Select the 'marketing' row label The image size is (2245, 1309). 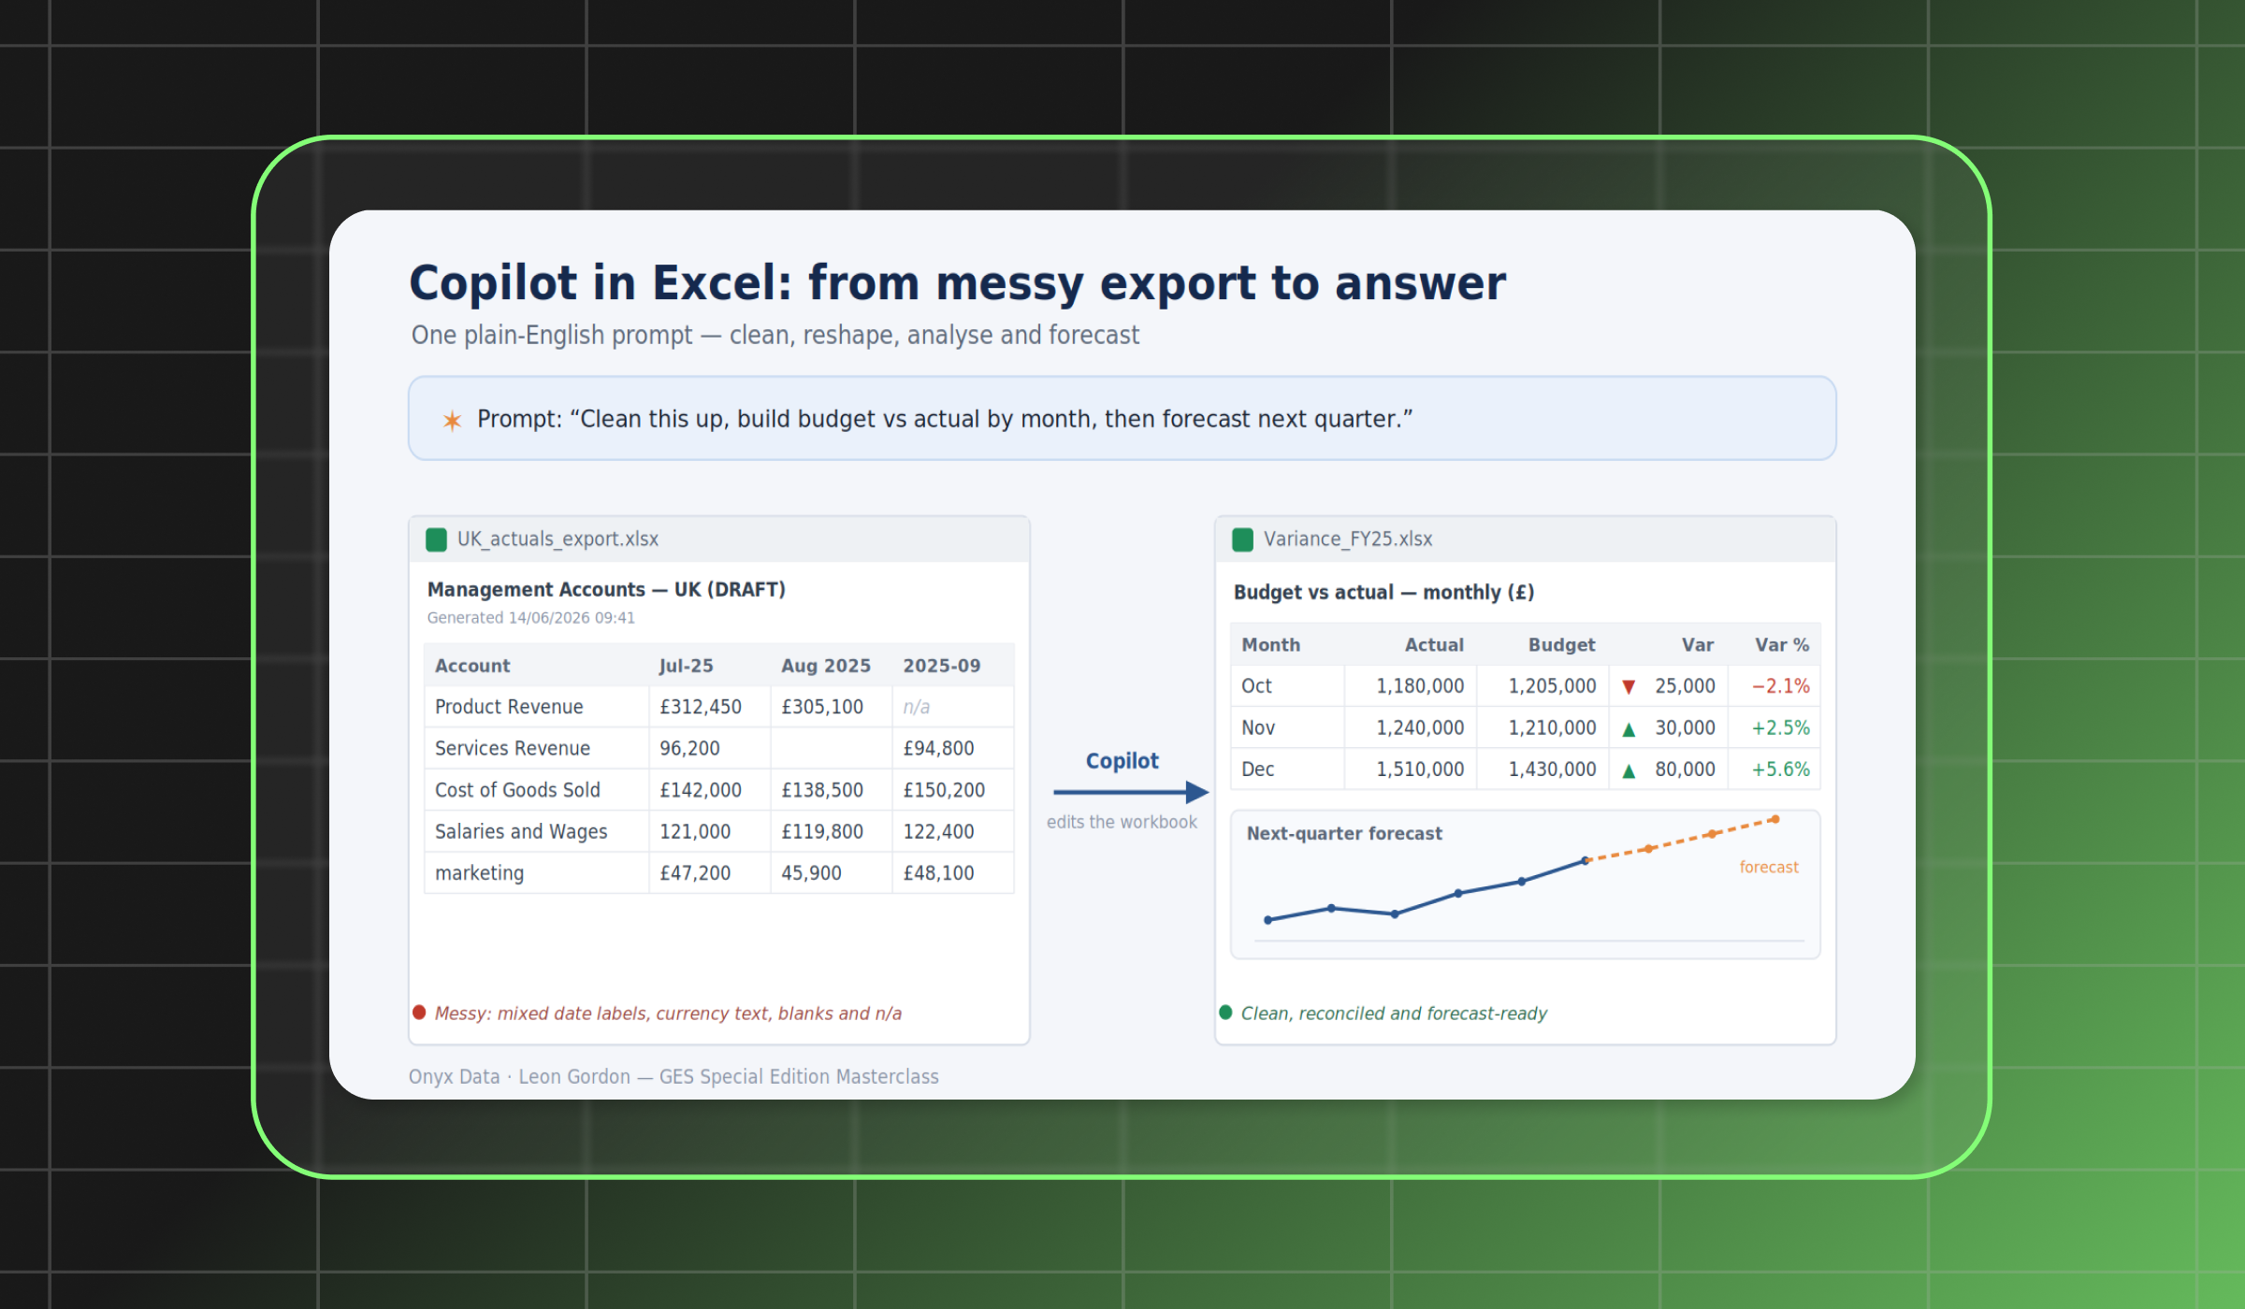pyautogui.click(x=479, y=873)
